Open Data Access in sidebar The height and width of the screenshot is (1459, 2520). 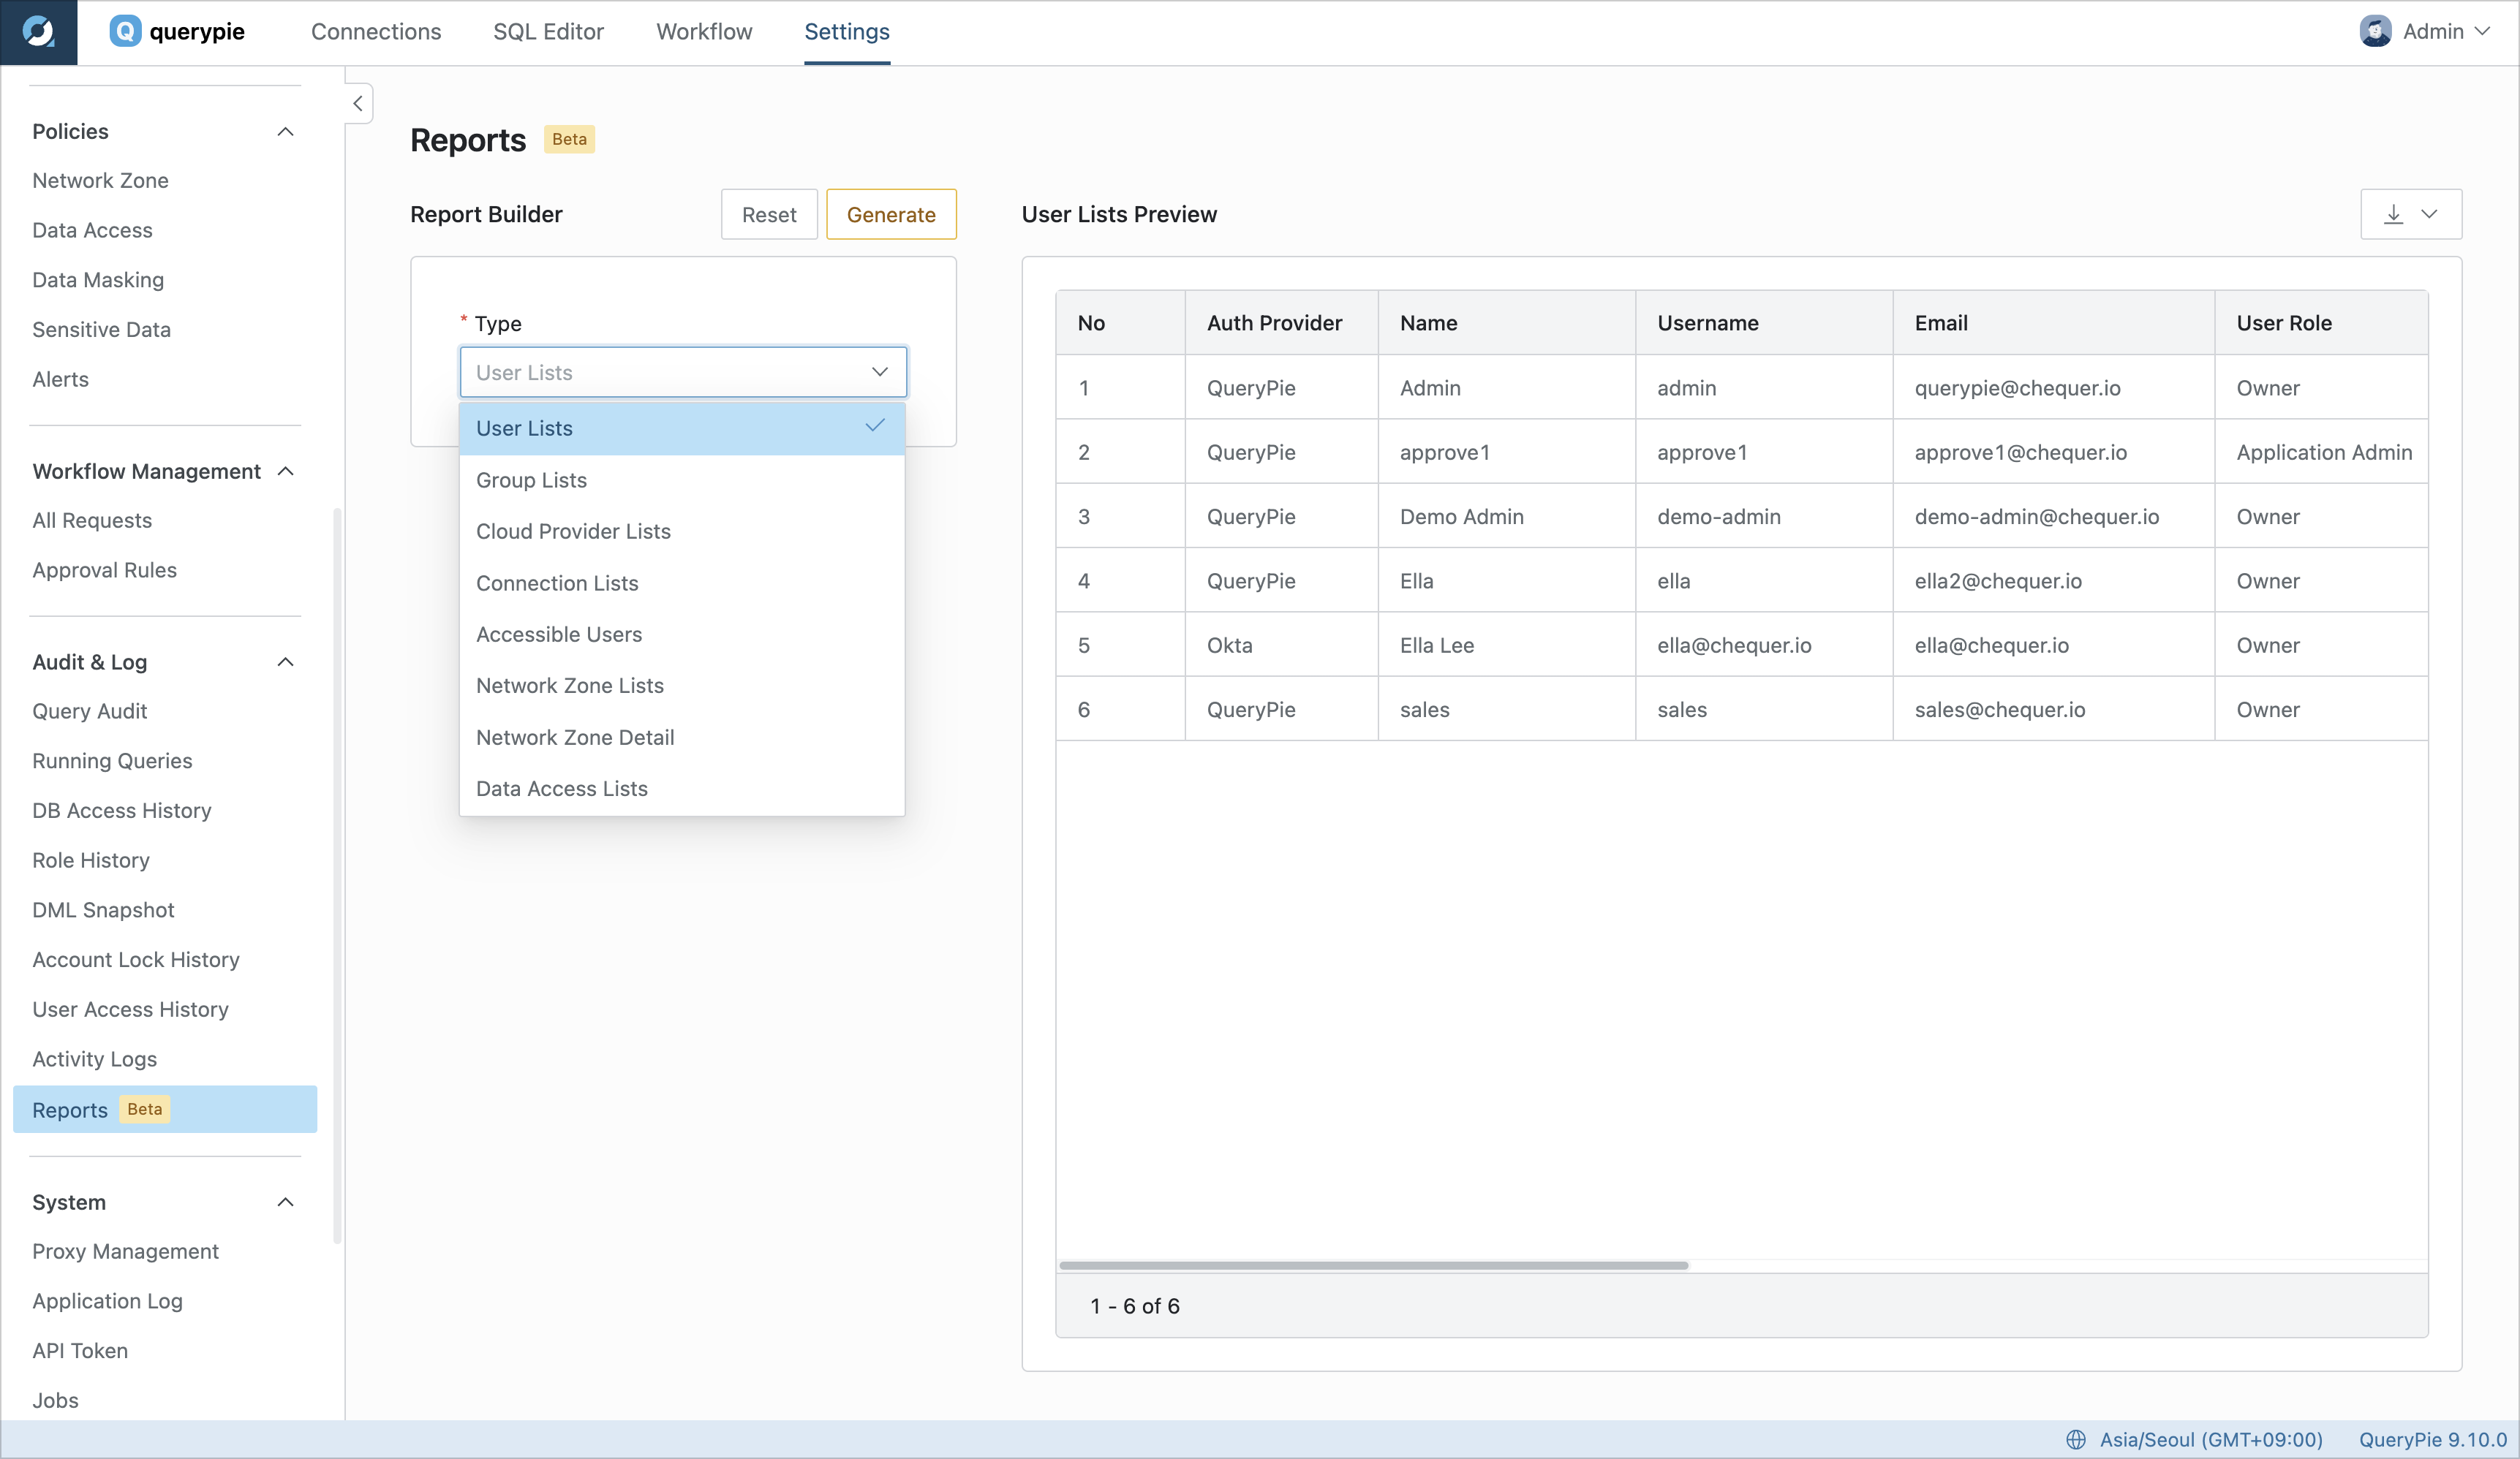[x=92, y=230]
